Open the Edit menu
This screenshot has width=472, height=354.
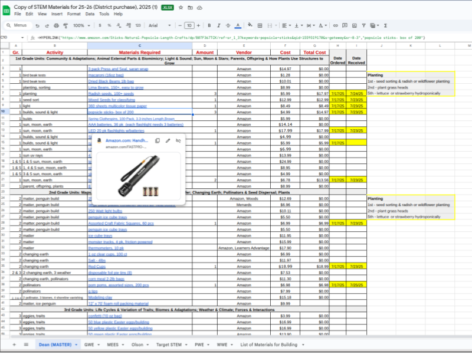point(29,14)
